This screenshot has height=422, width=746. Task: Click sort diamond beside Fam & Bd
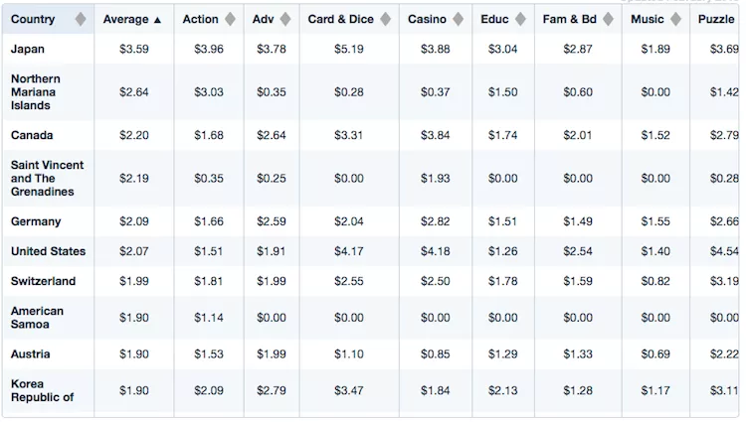[609, 20]
